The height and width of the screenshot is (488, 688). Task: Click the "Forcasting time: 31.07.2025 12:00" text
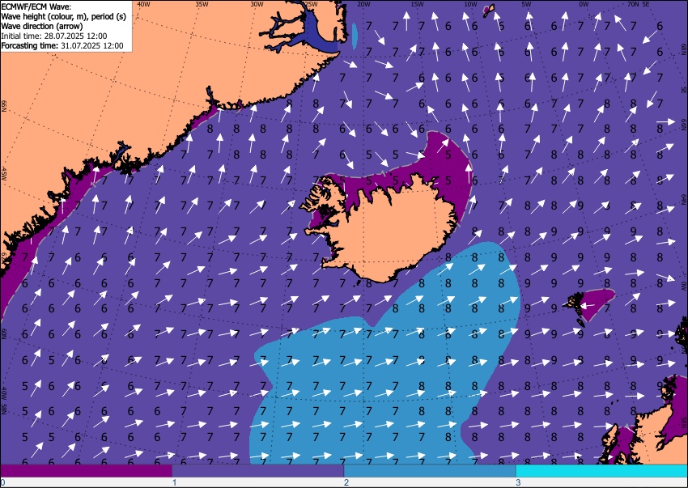click(62, 45)
